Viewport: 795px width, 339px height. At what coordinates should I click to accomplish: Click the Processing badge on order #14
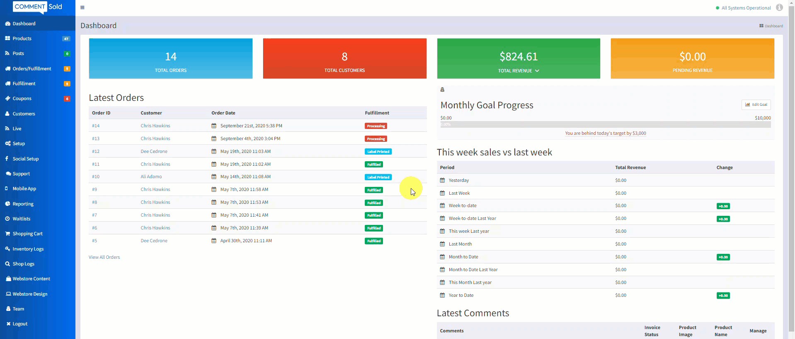coord(376,126)
